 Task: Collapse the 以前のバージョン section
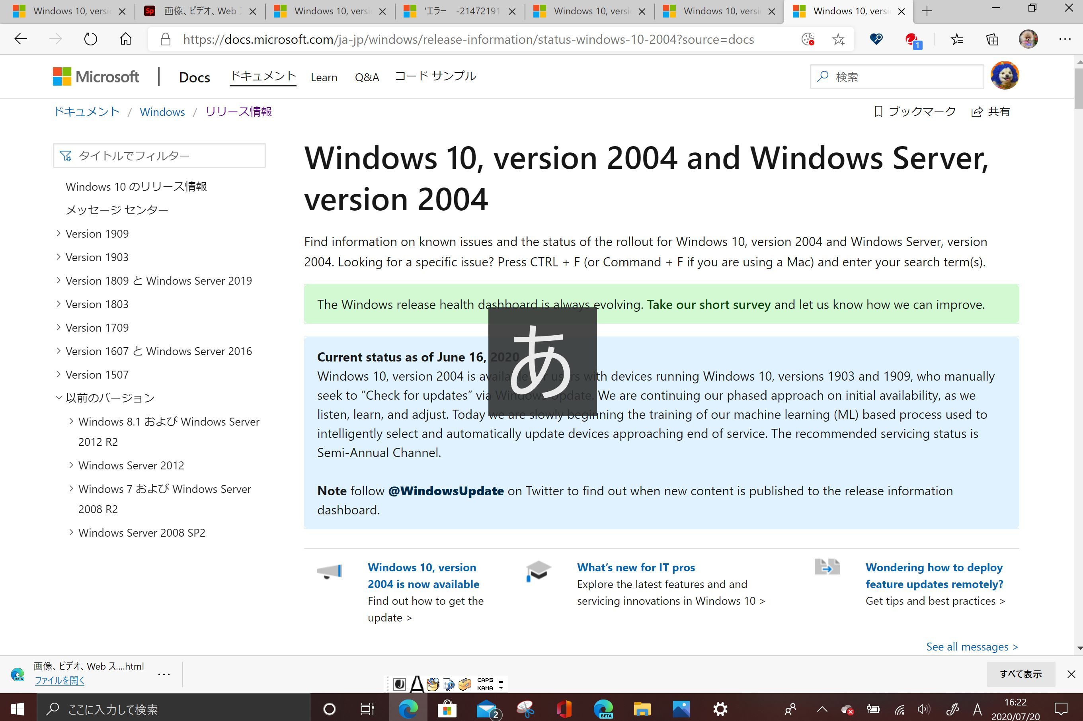click(x=59, y=397)
